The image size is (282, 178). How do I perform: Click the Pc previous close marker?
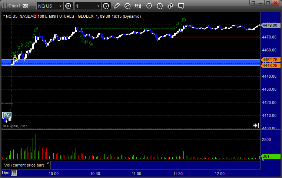point(7,115)
